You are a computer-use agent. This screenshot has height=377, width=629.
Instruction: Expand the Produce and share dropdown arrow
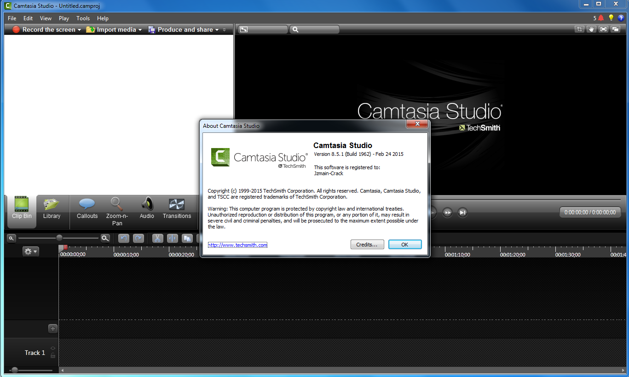click(x=217, y=30)
